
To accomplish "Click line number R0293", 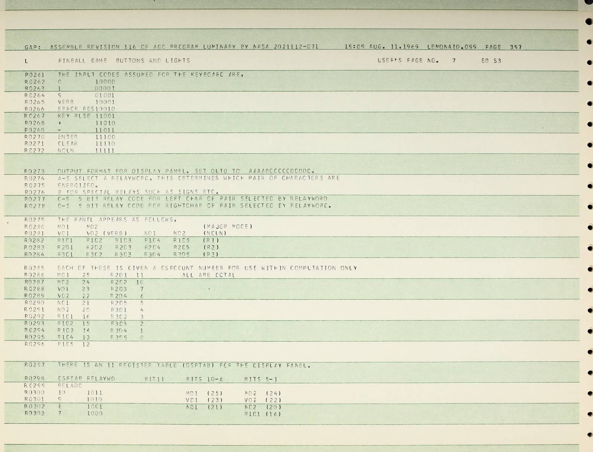I will [x=35, y=323].
